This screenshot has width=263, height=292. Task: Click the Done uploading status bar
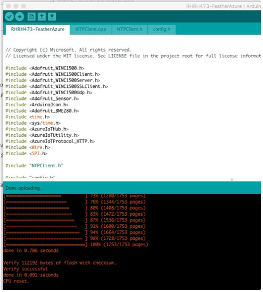pos(132,188)
